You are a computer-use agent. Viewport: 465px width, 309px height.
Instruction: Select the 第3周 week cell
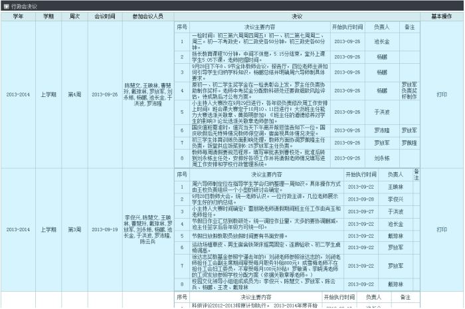75,229
